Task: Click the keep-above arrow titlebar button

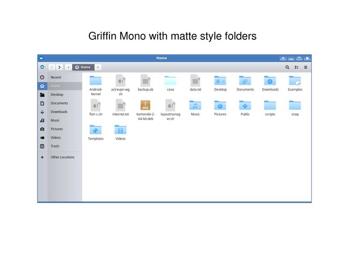Action: pyautogui.click(x=283, y=58)
